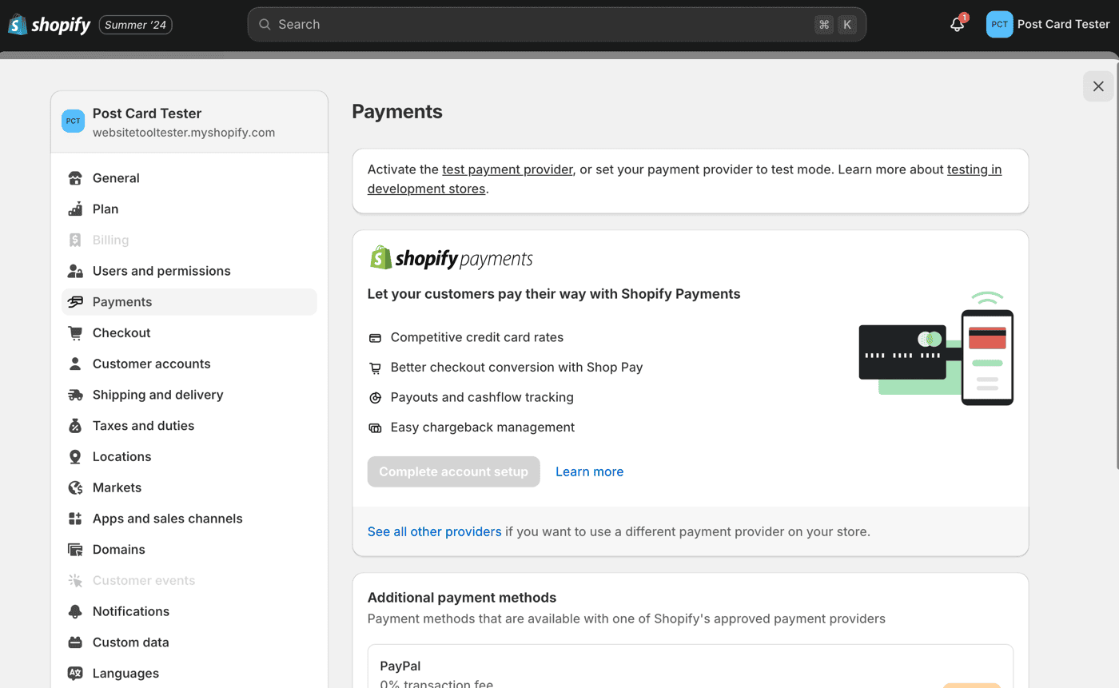Click the Apps and sales channels icon
The height and width of the screenshot is (688, 1119).
75,519
